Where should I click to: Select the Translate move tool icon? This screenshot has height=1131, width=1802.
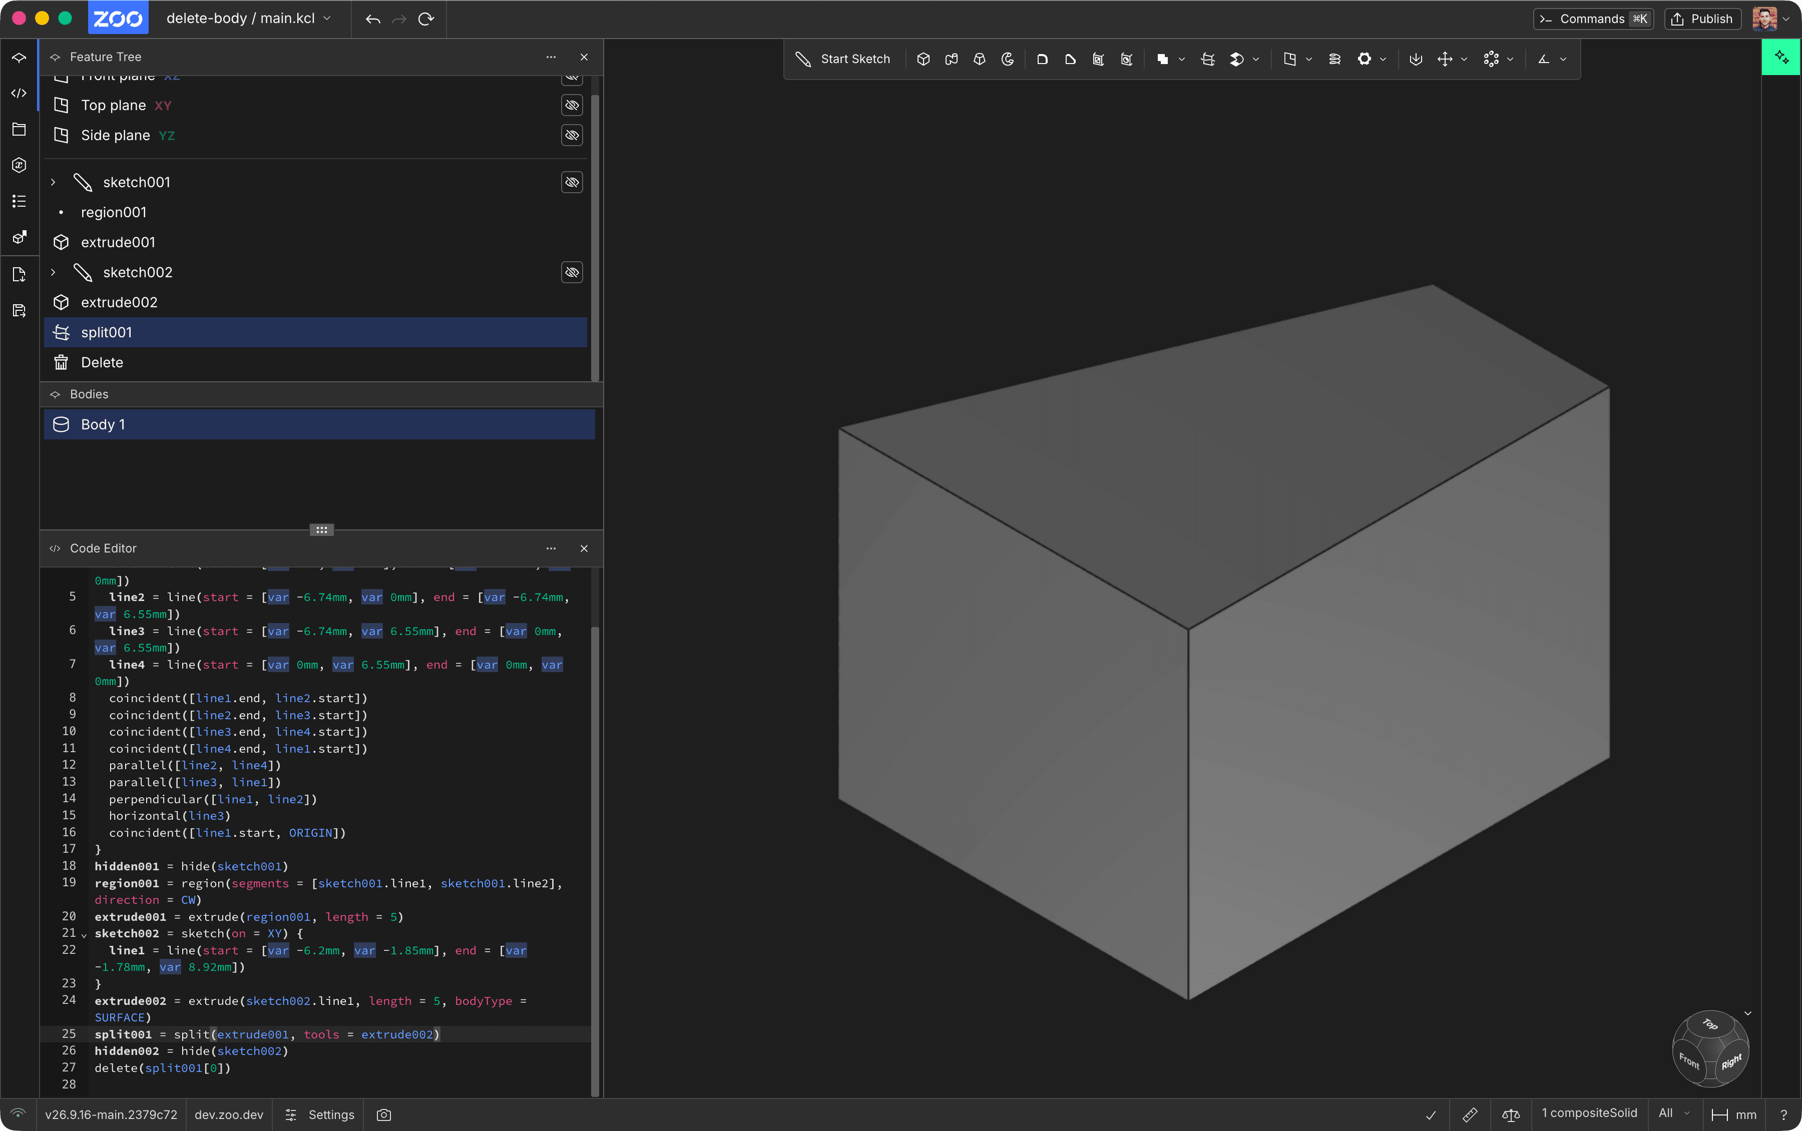[1445, 59]
